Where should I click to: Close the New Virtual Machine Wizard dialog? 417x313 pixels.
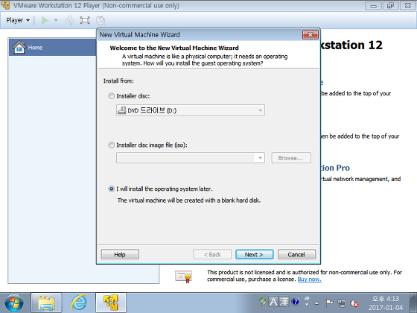point(310,35)
